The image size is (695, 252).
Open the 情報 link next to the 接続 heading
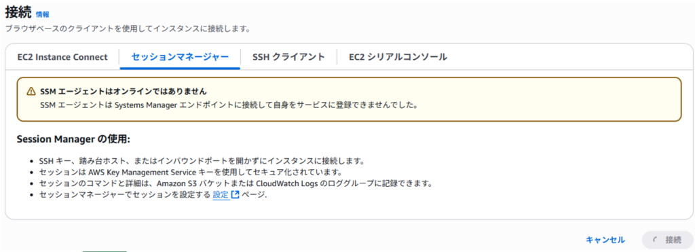[x=43, y=15]
